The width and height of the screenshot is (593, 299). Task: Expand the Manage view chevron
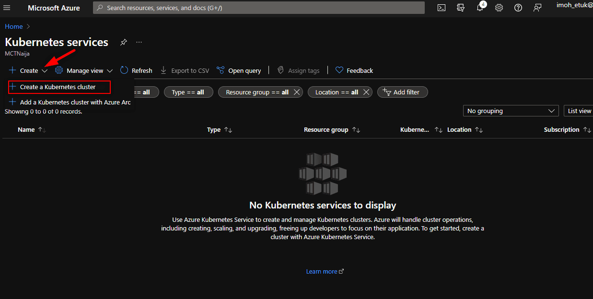pyautogui.click(x=110, y=71)
